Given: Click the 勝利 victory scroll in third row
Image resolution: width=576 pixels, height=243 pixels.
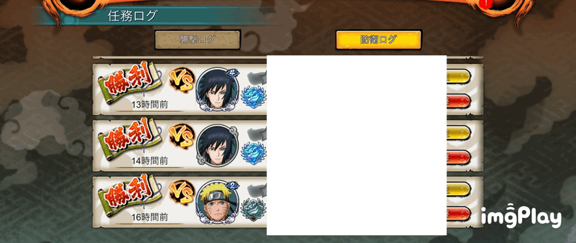Looking at the screenshot, I should pyautogui.click(x=130, y=195).
